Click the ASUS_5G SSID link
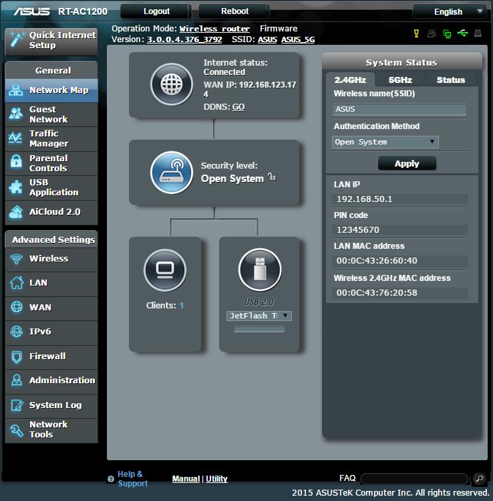493x501 pixels. 298,39
